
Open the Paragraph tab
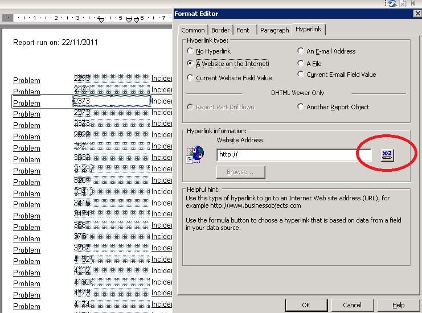point(274,30)
